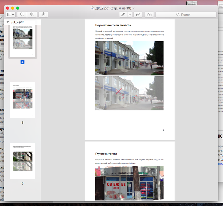Click the PDF document icon in title bar

click(x=92, y=8)
